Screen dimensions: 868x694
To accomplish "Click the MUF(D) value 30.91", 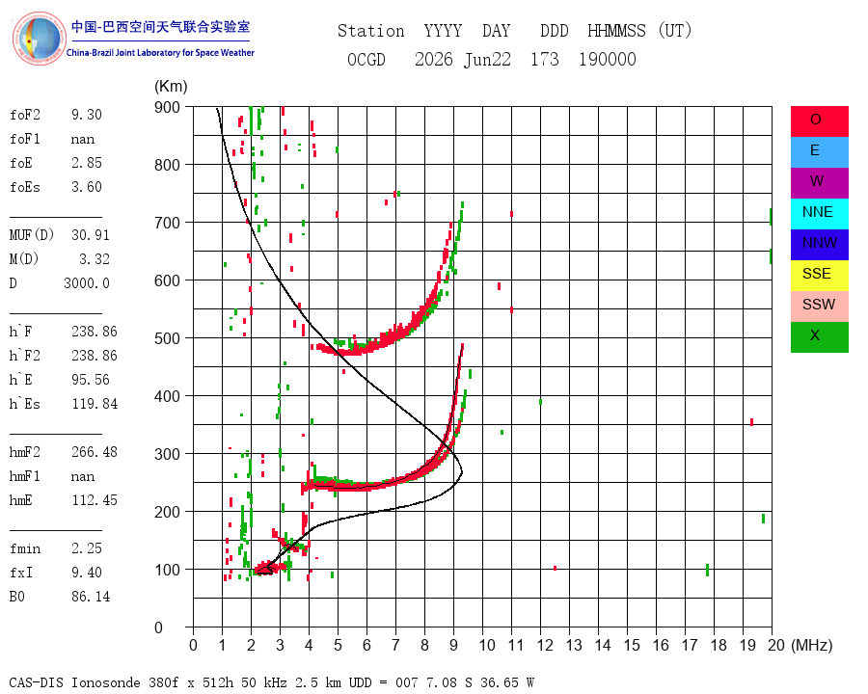I will point(91,235).
